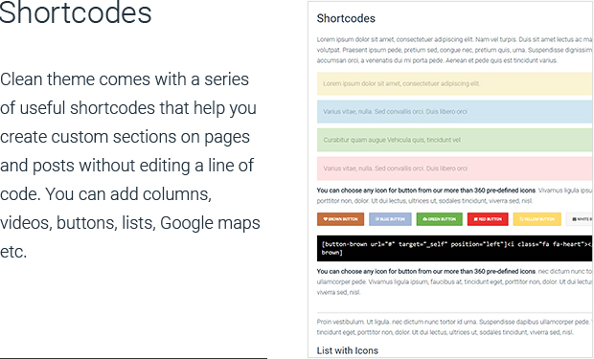Select the yellow Lorem ipsum alert box
This screenshot has height=359, width=594.
454,83
